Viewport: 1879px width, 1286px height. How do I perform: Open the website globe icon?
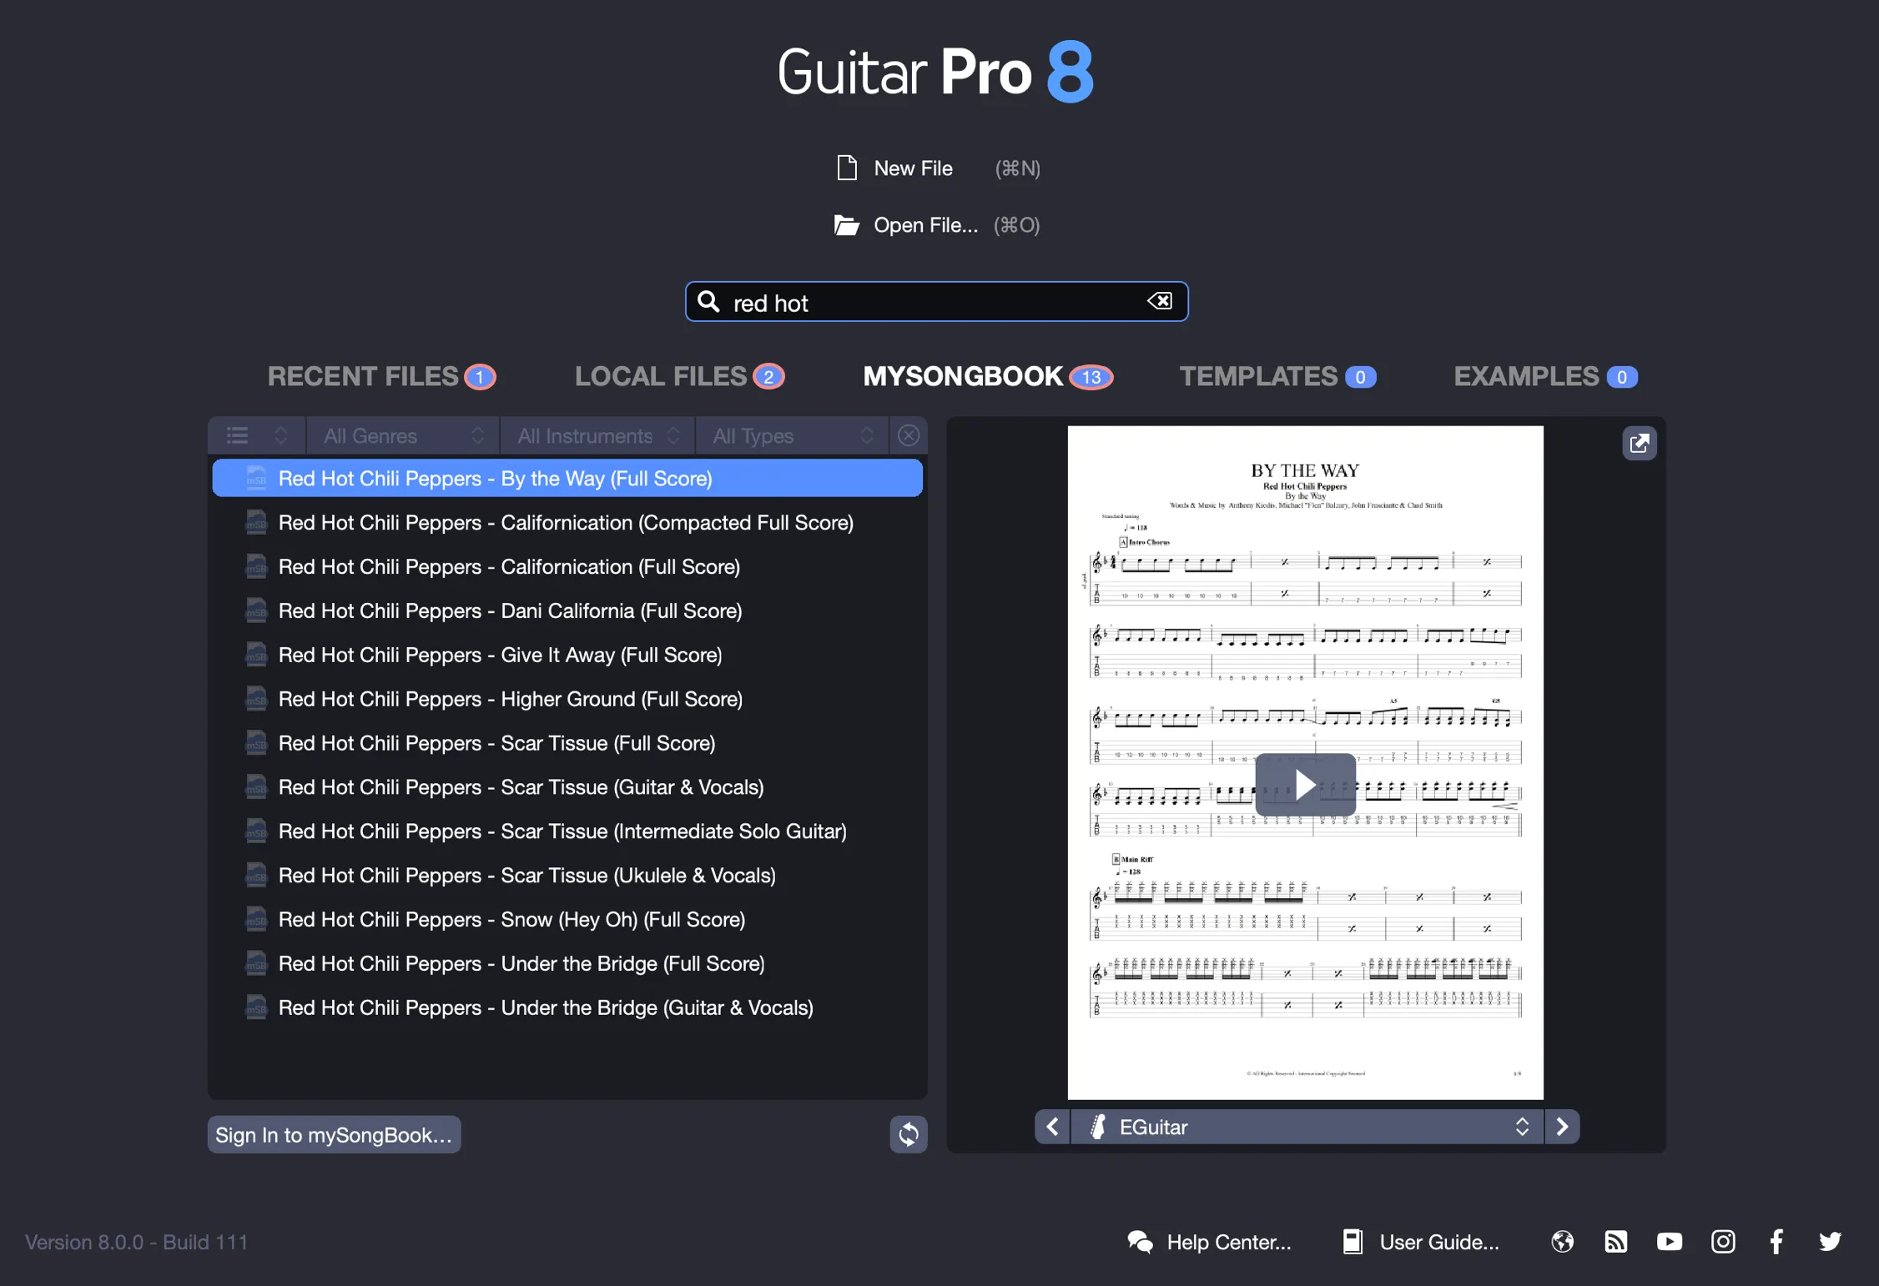coord(1563,1242)
